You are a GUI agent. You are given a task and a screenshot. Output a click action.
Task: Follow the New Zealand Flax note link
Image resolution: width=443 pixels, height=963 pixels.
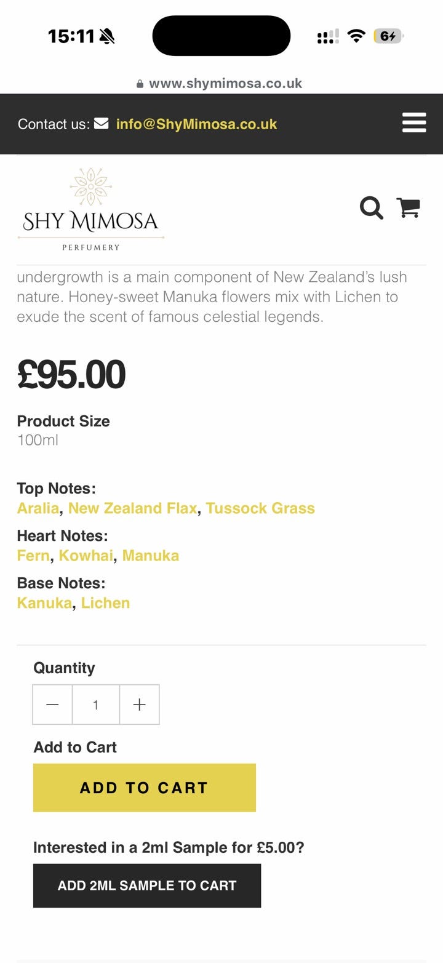(x=132, y=508)
